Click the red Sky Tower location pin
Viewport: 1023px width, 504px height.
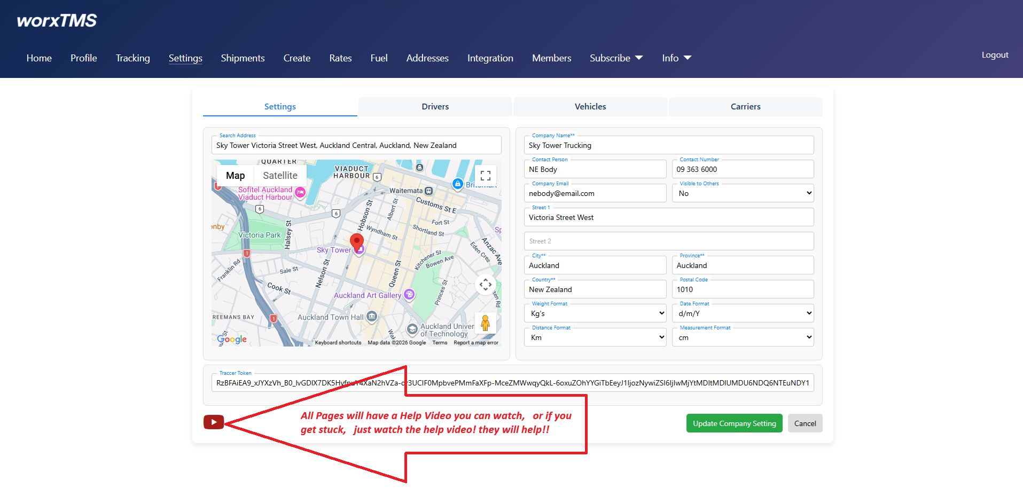pos(356,241)
